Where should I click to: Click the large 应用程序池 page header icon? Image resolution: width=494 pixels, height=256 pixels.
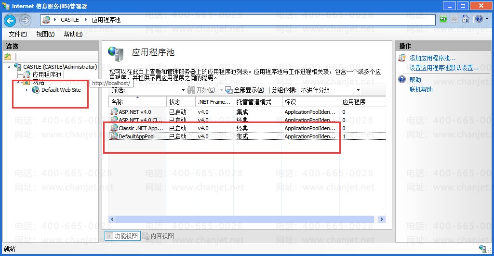115,54
